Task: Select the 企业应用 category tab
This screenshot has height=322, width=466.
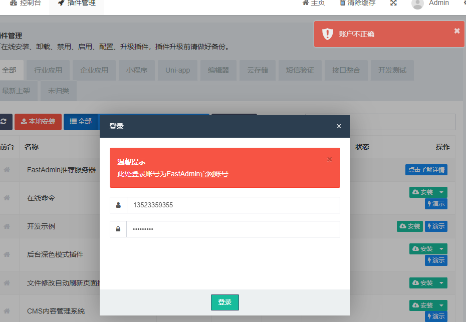Action: (94, 71)
